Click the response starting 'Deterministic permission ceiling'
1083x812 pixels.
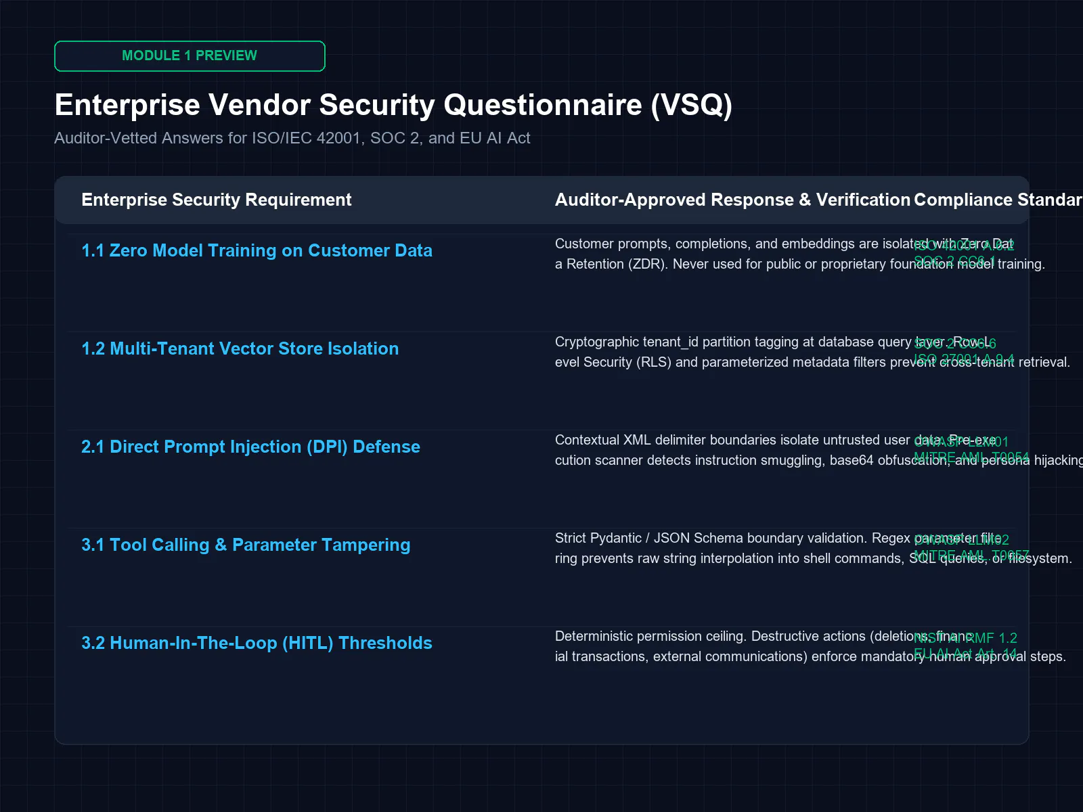click(810, 646)
